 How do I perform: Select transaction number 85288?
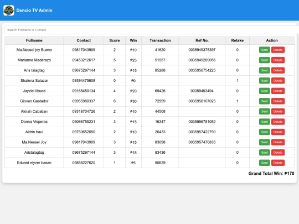point(160,70)
